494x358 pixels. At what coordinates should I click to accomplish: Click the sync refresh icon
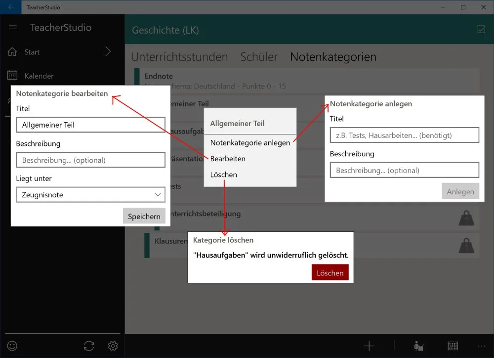[x=89, y=346]
